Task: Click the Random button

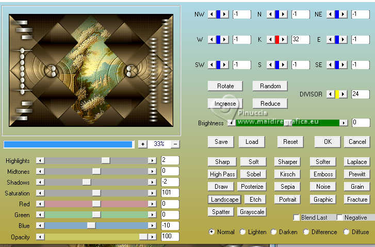Action: click(x=270, y=86)
